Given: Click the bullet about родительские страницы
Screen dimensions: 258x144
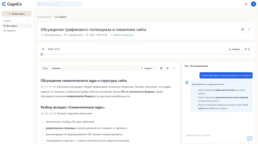Looking at the screenshot, I should pos(86,128).
